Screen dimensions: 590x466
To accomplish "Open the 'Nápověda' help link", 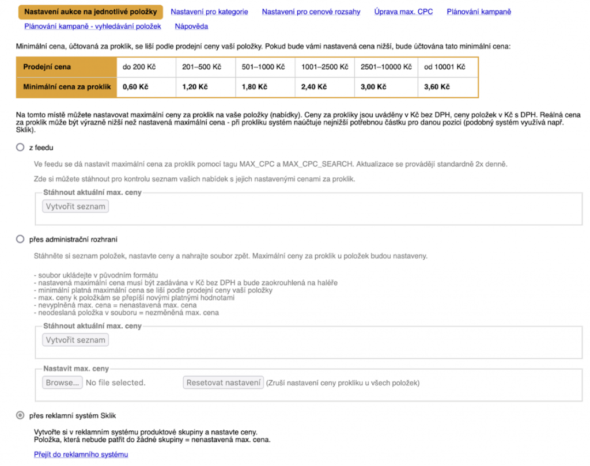I will [x=191, y=26].
